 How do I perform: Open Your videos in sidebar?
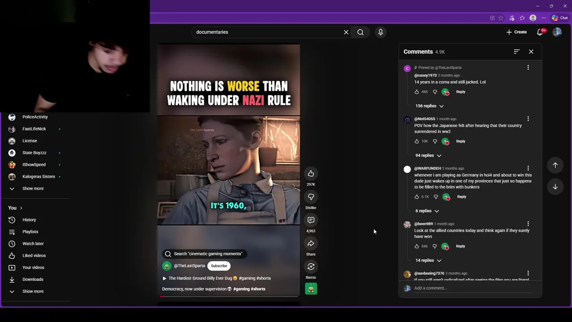33,267
